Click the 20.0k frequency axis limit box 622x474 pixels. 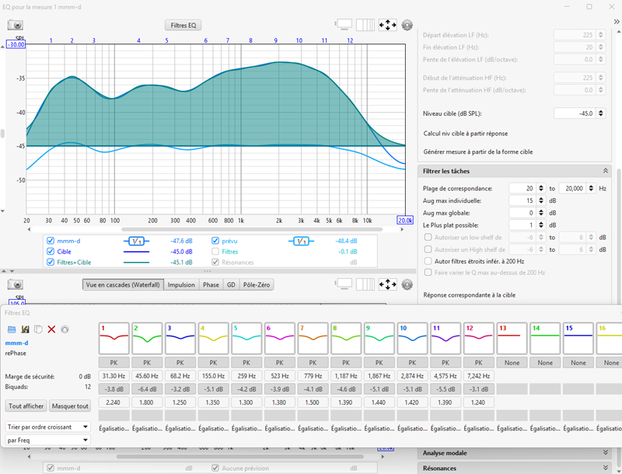[405, 221]
